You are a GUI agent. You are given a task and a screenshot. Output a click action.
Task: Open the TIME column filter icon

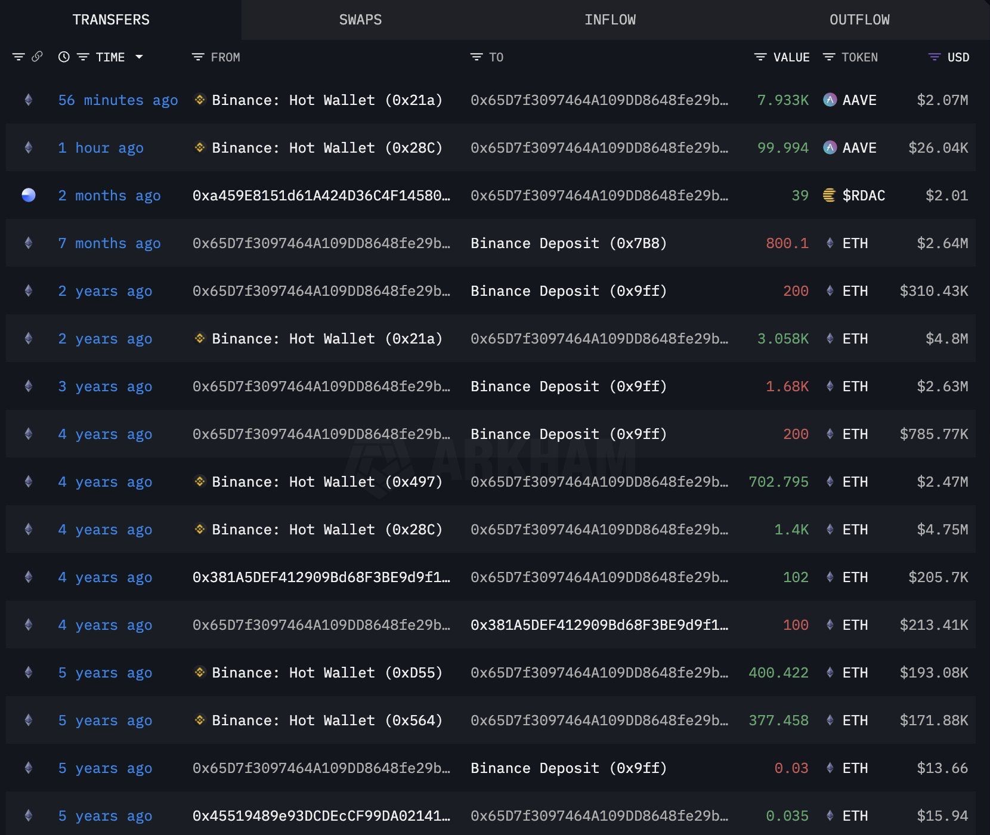pos(83,57)
